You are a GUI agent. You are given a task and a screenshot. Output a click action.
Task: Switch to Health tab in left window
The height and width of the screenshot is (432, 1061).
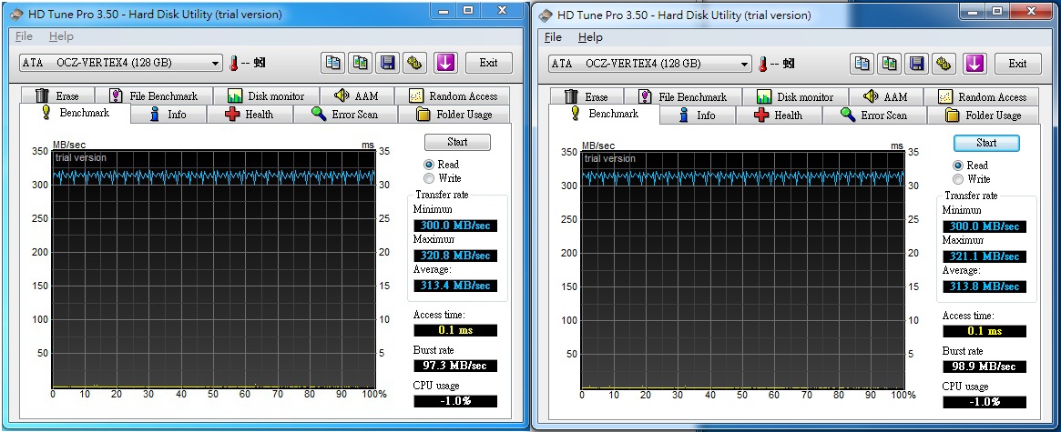[250, 115]
